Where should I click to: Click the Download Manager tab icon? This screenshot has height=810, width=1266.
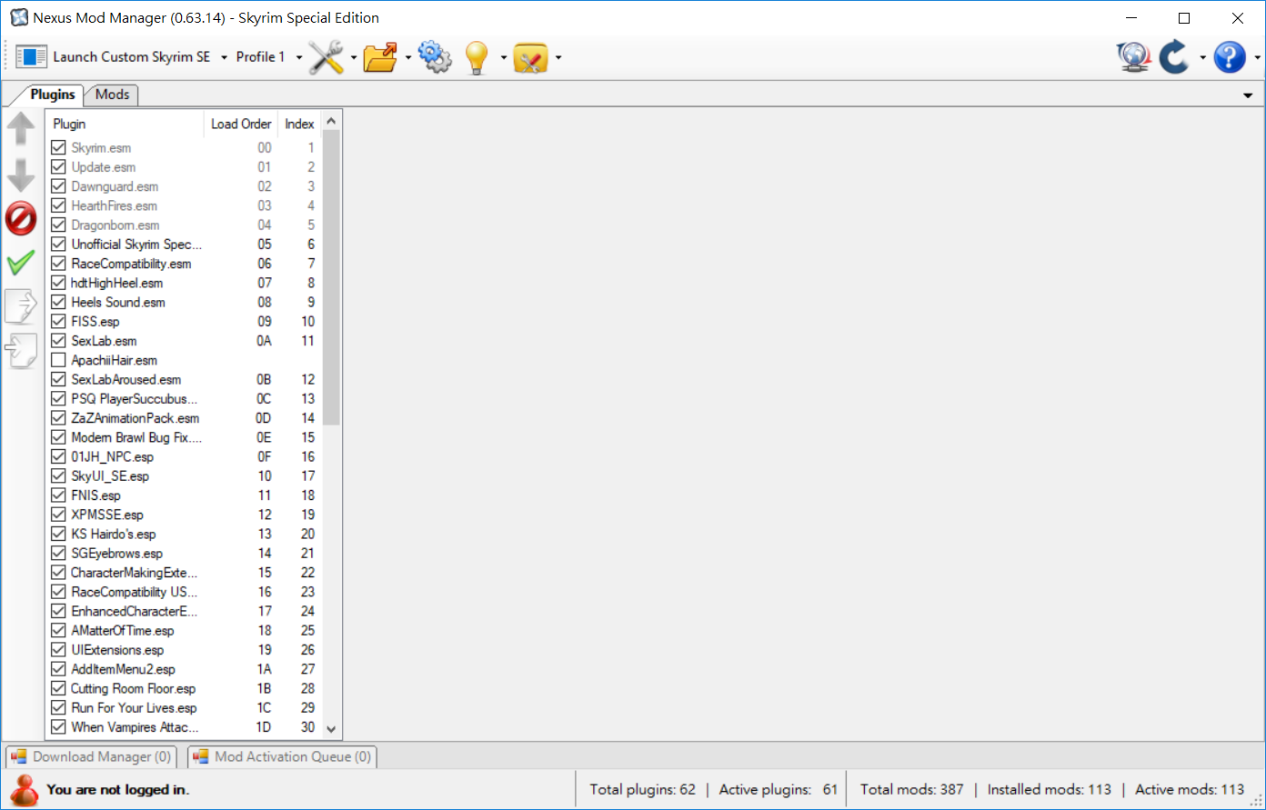(x=18, y=756)
